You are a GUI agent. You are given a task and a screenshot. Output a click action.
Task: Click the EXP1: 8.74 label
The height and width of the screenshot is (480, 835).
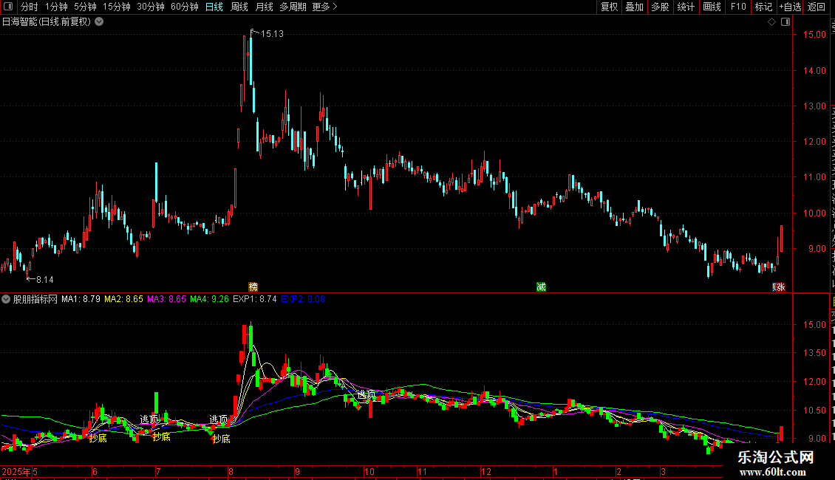pos(254,299)
